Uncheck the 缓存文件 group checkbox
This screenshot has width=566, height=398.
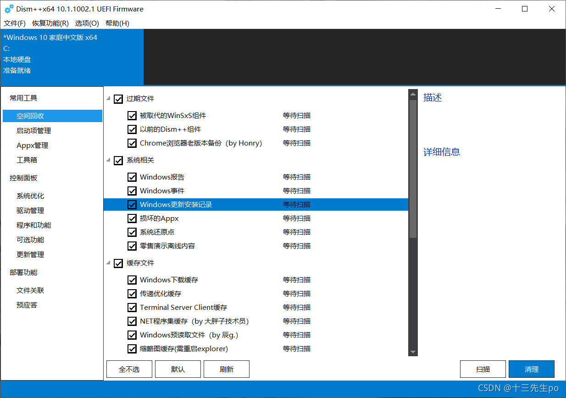pyautogui.click(x=118, y=263)
